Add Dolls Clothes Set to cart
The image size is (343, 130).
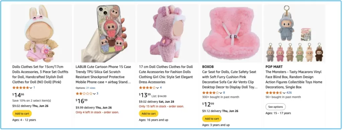click(x=22, y=114)
